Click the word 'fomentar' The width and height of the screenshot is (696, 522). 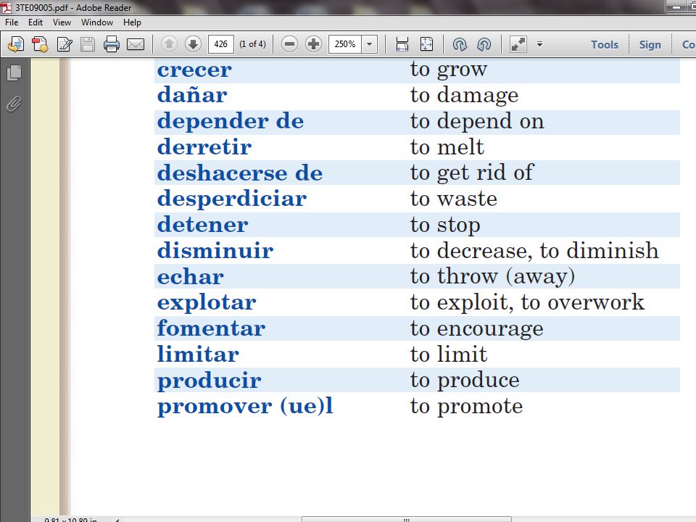[x=211, y=328]
